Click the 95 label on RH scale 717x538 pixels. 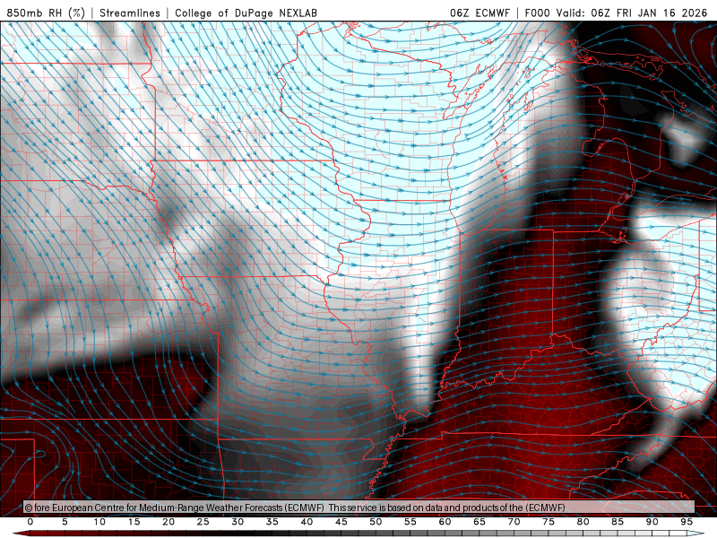(687, 522)
